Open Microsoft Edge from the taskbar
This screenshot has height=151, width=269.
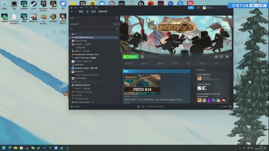coord(10,148)
